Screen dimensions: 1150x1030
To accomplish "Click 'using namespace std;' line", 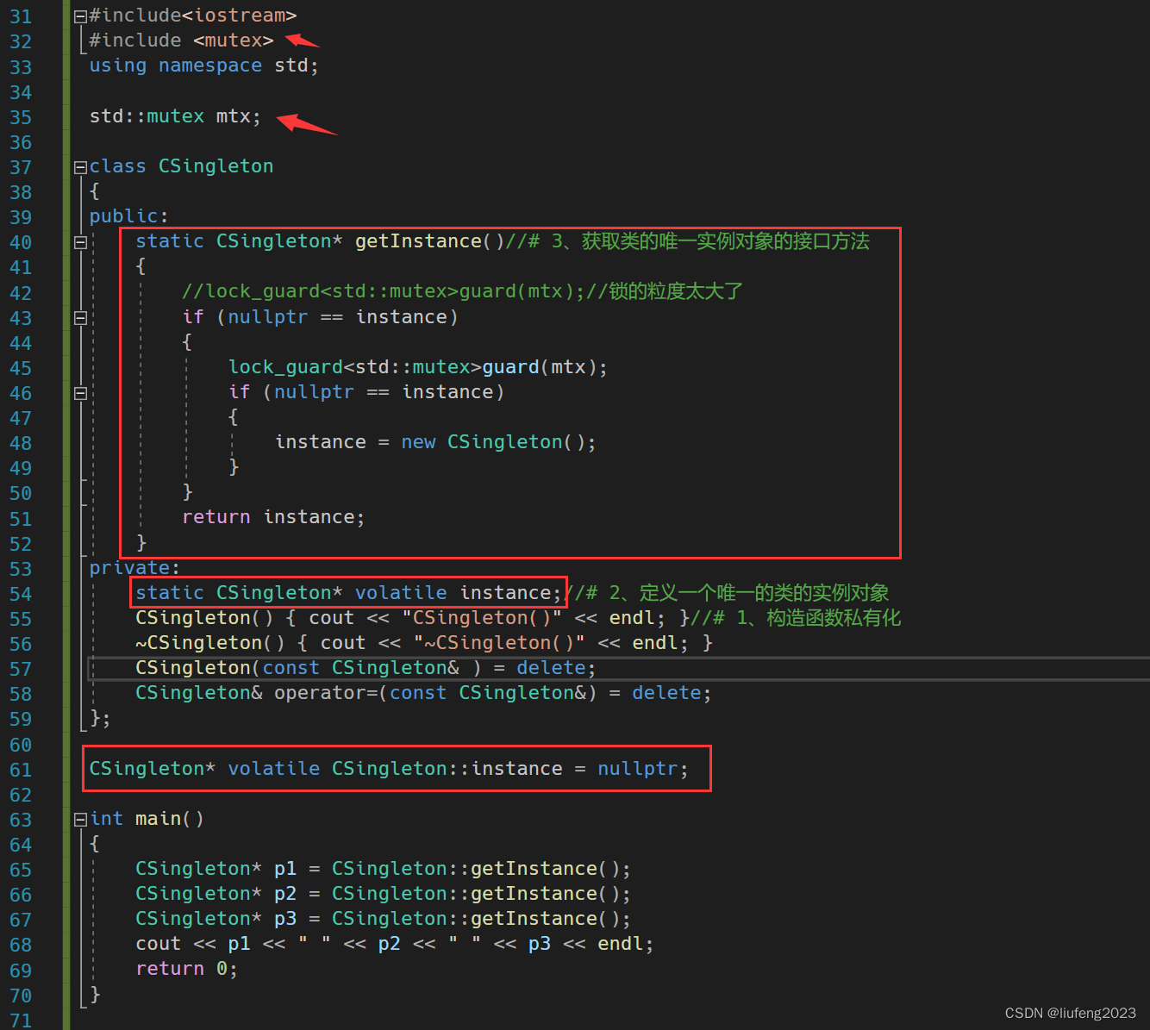I will click(x=204, y=66).
